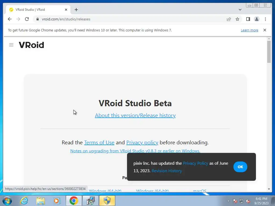The height and width of the screenshot is (206, 275).
Task: Click the address bar URL field
Action: coord(130,19)
